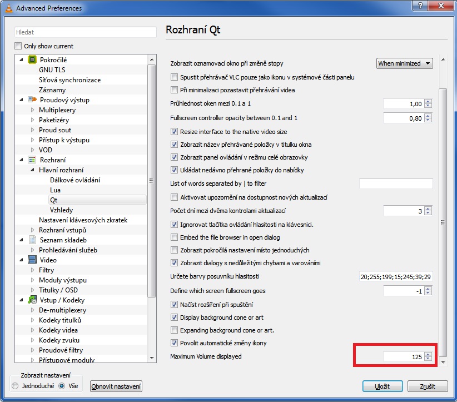Image resolution: width=457 pixels, height=402 pixels.
Task: Decrease fullscreen screen number stepper
Action: pos(428,293)
